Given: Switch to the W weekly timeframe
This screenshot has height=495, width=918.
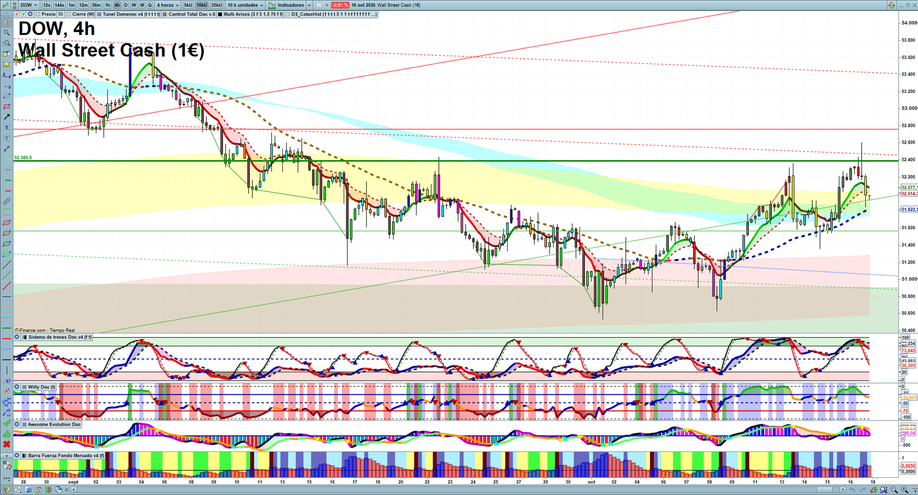Looking at the screenshot, I should point(134,5).
